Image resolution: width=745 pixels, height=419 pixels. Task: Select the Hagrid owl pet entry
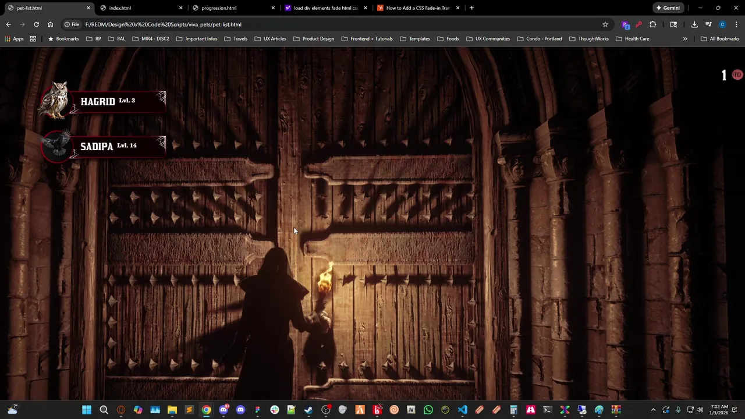[103, 101]
